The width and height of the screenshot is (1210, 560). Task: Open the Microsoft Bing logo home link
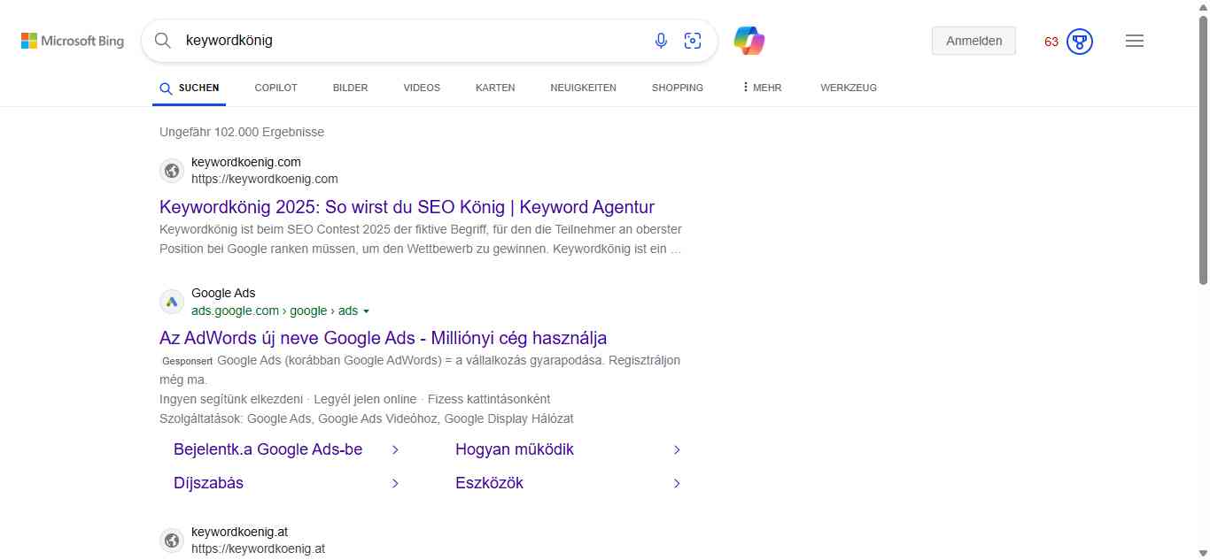click(x=73, y=41)
